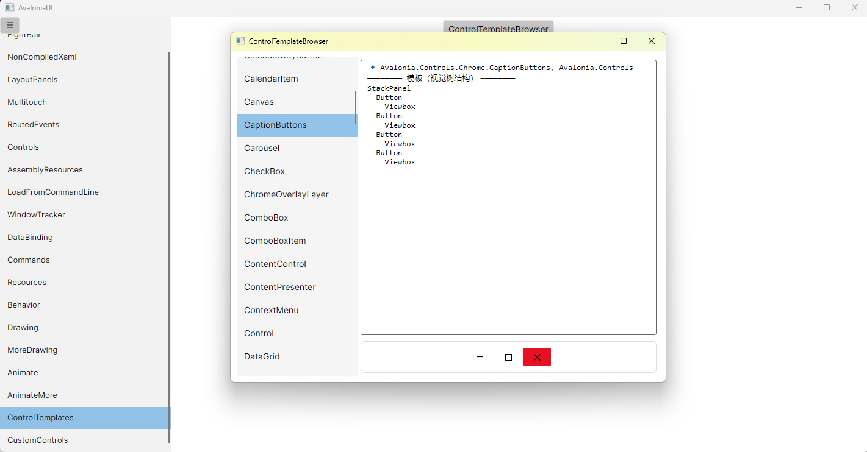This screenshot has height=452, width=867.
Task: Select LoadFromCommandLine in the sidebar
Action: click(x=84, y=192)
